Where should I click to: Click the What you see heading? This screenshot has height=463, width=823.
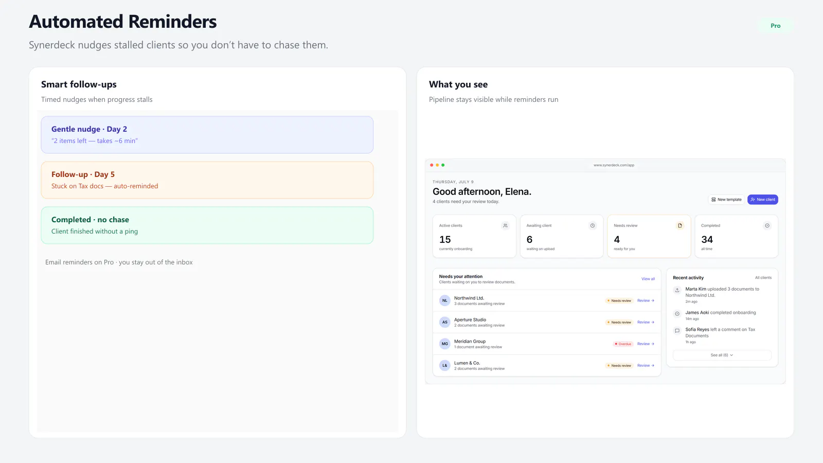458,84
